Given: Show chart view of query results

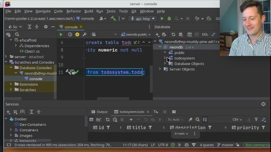Looking at the screenshot, I should click(x=99, y=120).
